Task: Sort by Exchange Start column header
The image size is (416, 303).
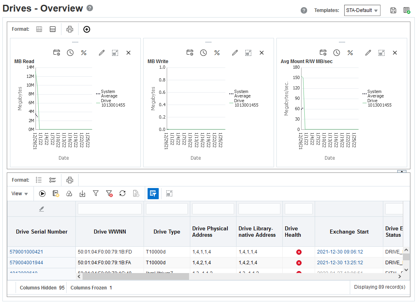Action: click(349, 232)
